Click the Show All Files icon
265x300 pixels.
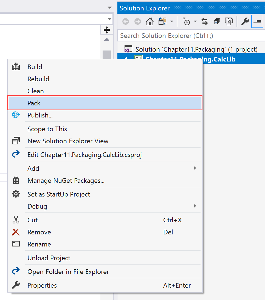pyautogui.click(x=229, y=21)
